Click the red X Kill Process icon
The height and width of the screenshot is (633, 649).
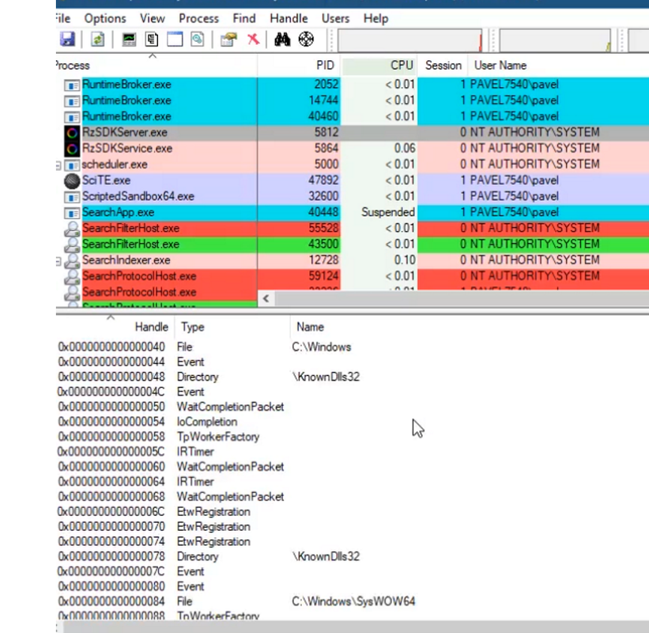[x=253, y=40]
